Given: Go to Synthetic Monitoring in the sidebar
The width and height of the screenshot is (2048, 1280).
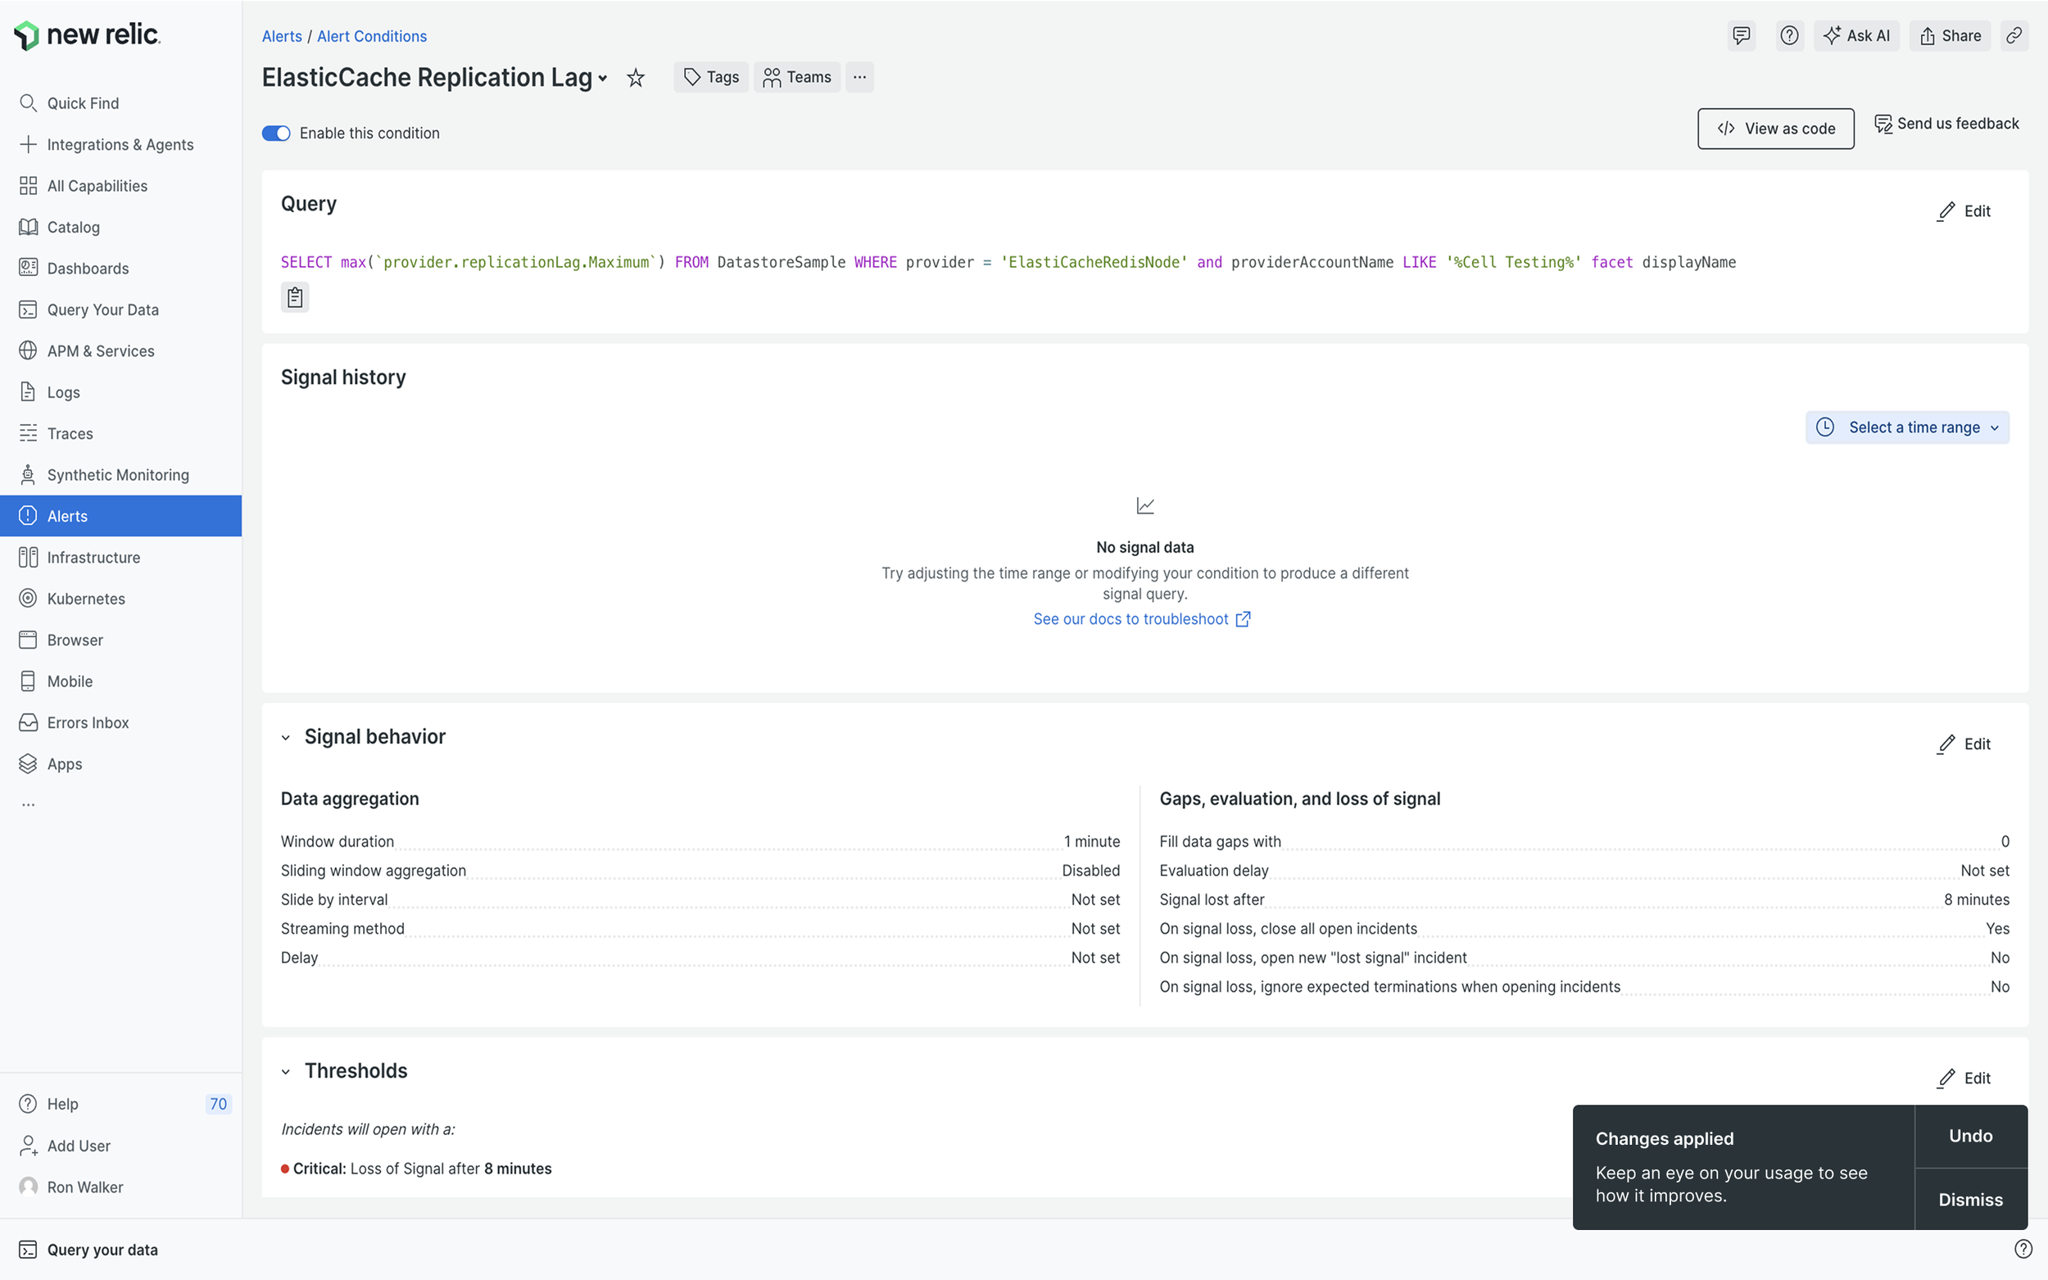Looking at the screenshot, I should point(118,475).
